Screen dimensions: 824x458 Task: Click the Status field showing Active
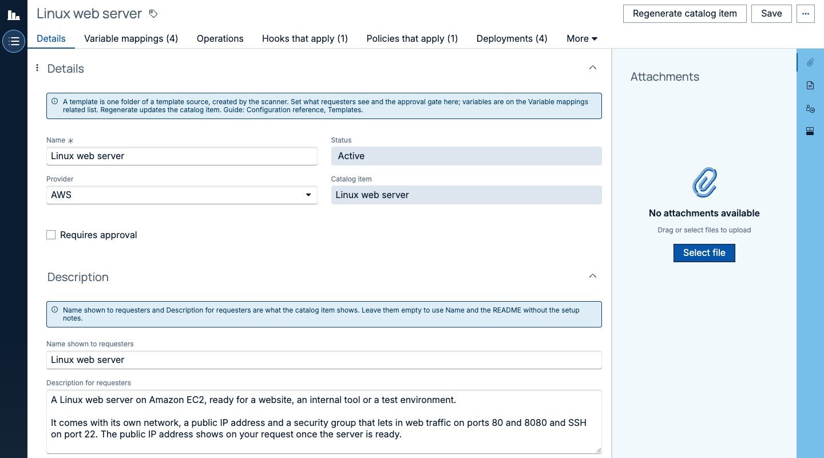[466, 156]
